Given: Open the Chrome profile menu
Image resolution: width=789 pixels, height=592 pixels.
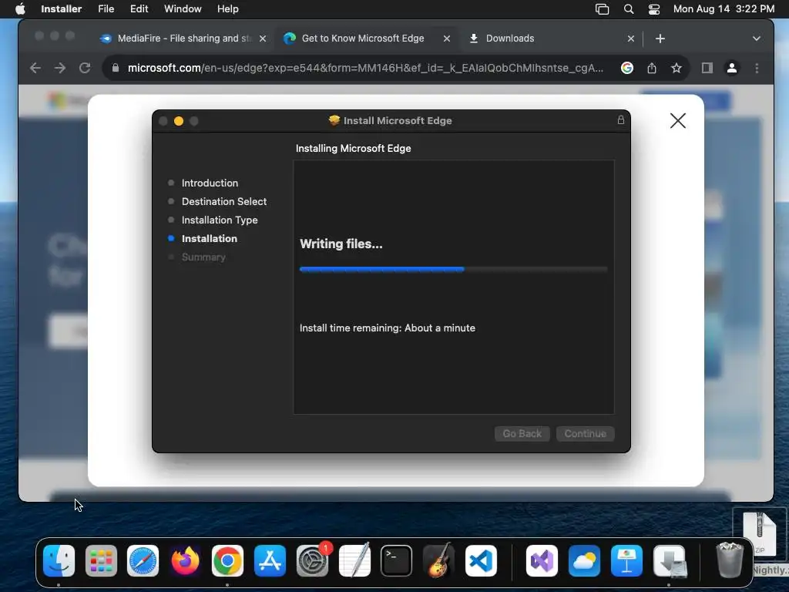Looking at the screenshot, I should [732, 68].
